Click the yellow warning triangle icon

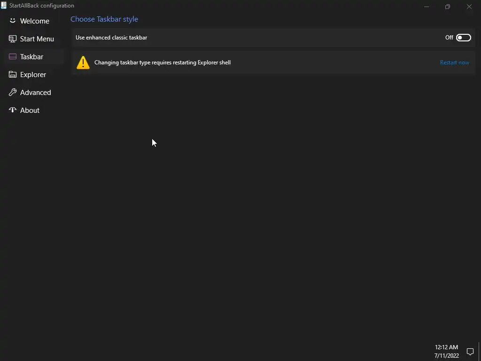(x=83, y=63)
